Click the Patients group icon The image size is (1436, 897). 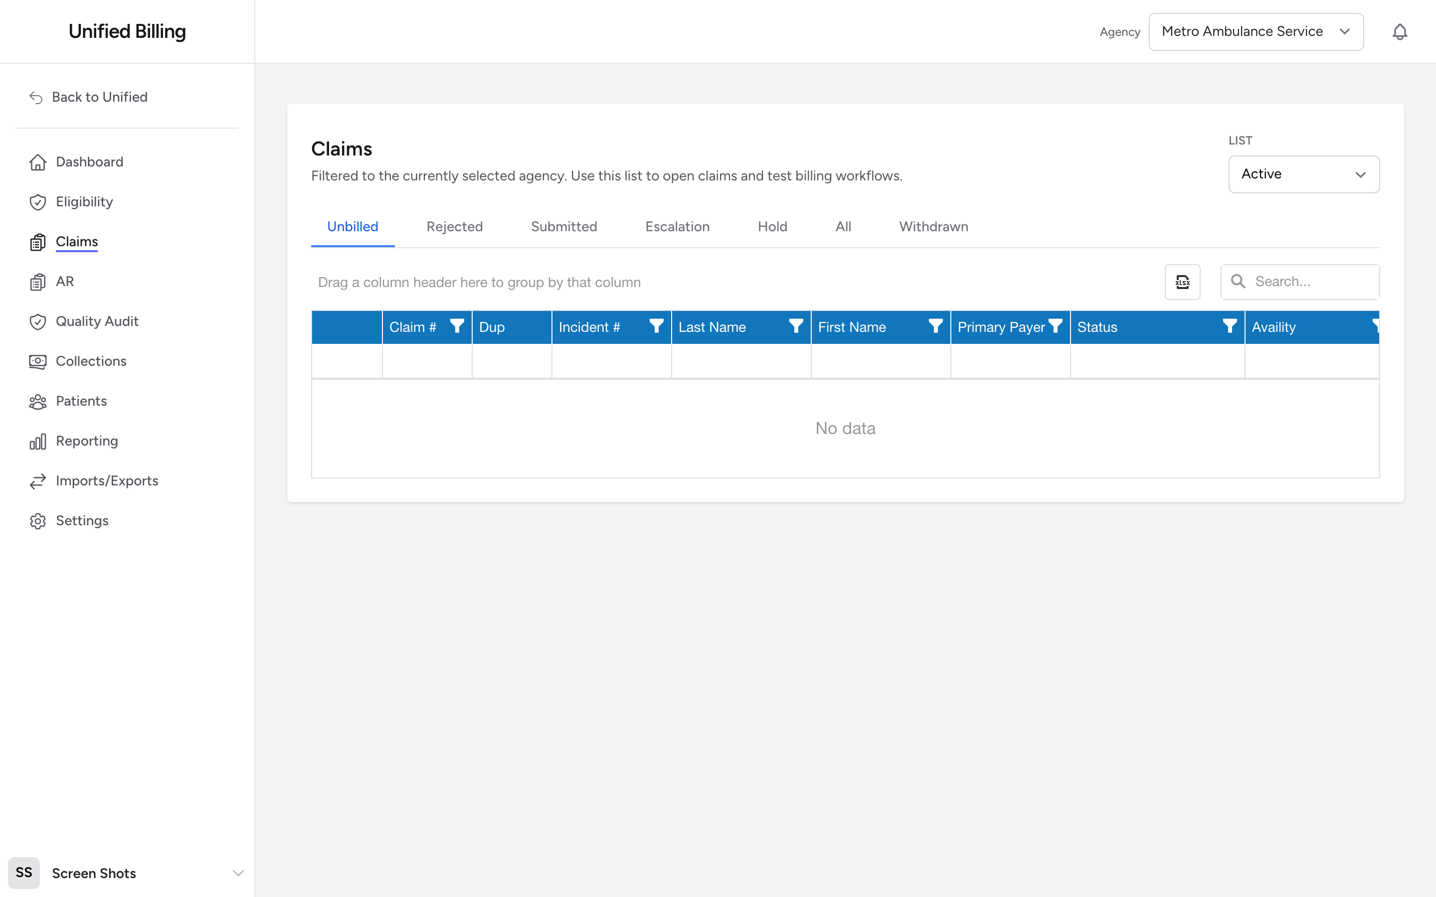(37, 401)
